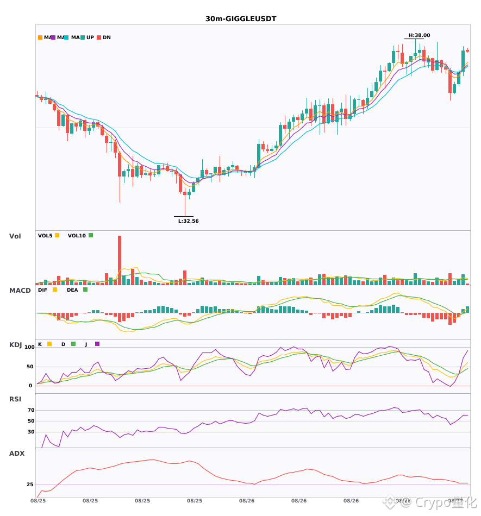Click the purple MA legend swatch

tap(53, 37)
